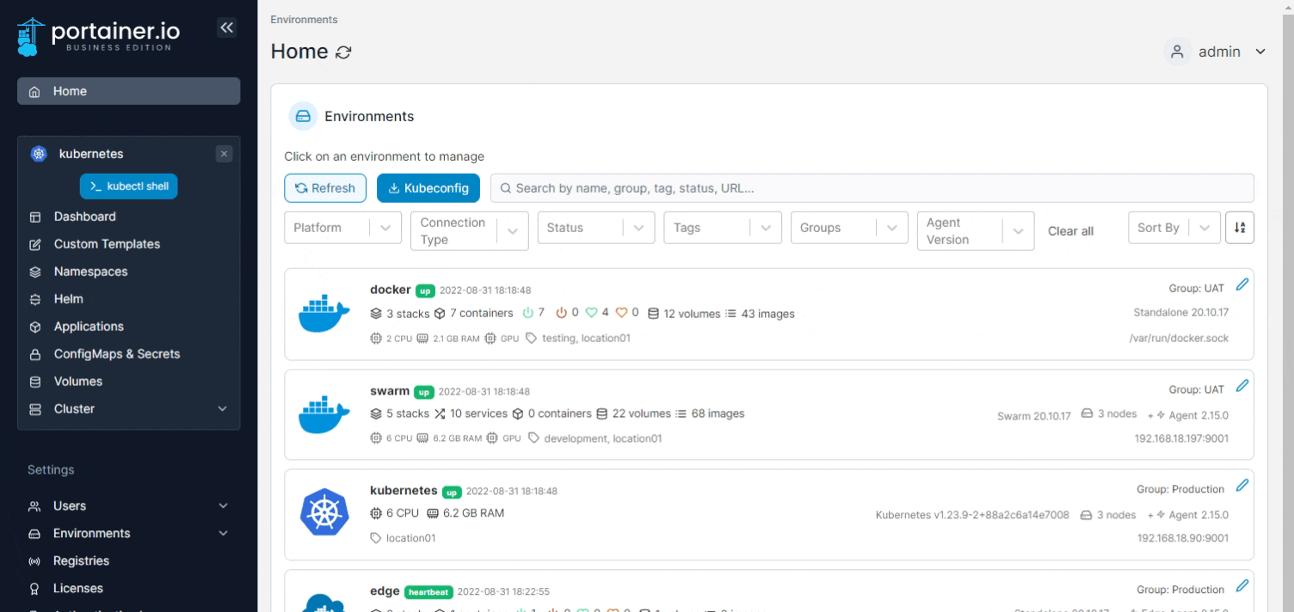Screen dimensions: 1294x612
Task: Click swarm address '192.168.18.197:9001'
Action: tap(1182, 439)
